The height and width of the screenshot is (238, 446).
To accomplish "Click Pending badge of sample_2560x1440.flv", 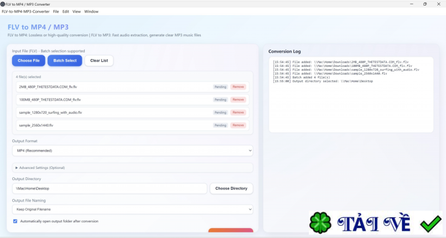I will click(220, 125).
